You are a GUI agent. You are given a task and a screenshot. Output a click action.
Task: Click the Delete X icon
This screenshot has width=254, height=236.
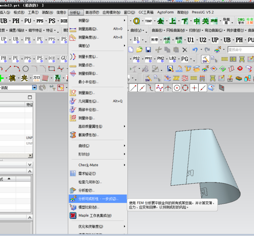[x=185, y=50]
